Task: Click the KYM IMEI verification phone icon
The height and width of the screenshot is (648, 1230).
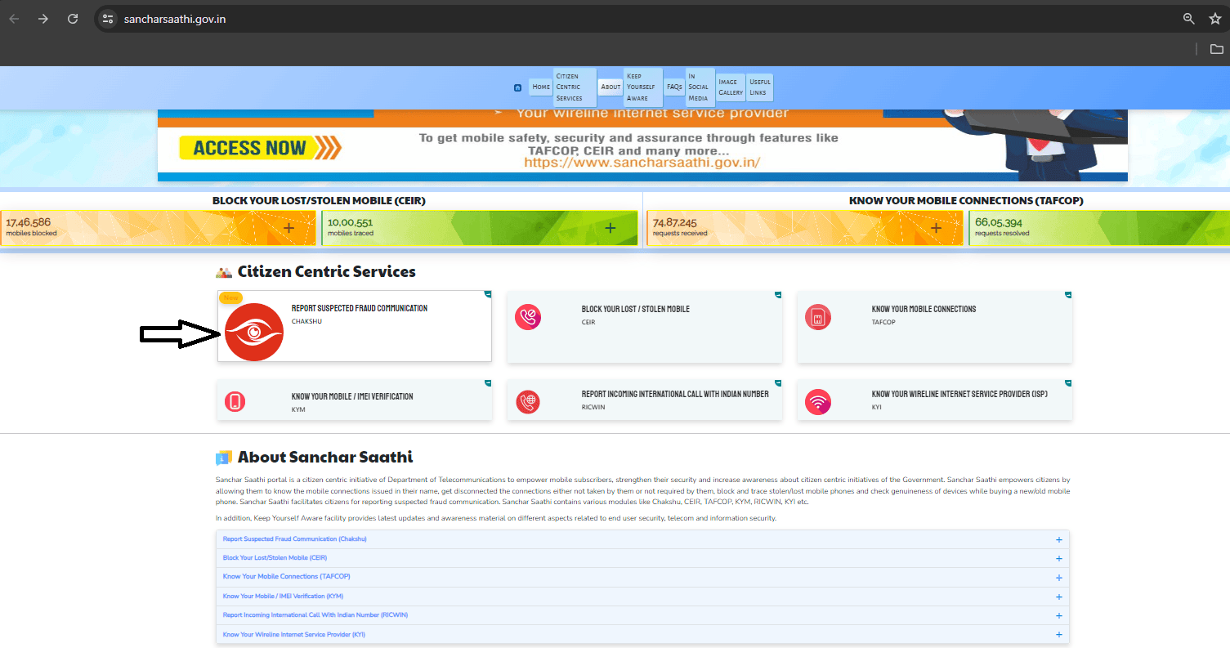Action: [235, 400]
